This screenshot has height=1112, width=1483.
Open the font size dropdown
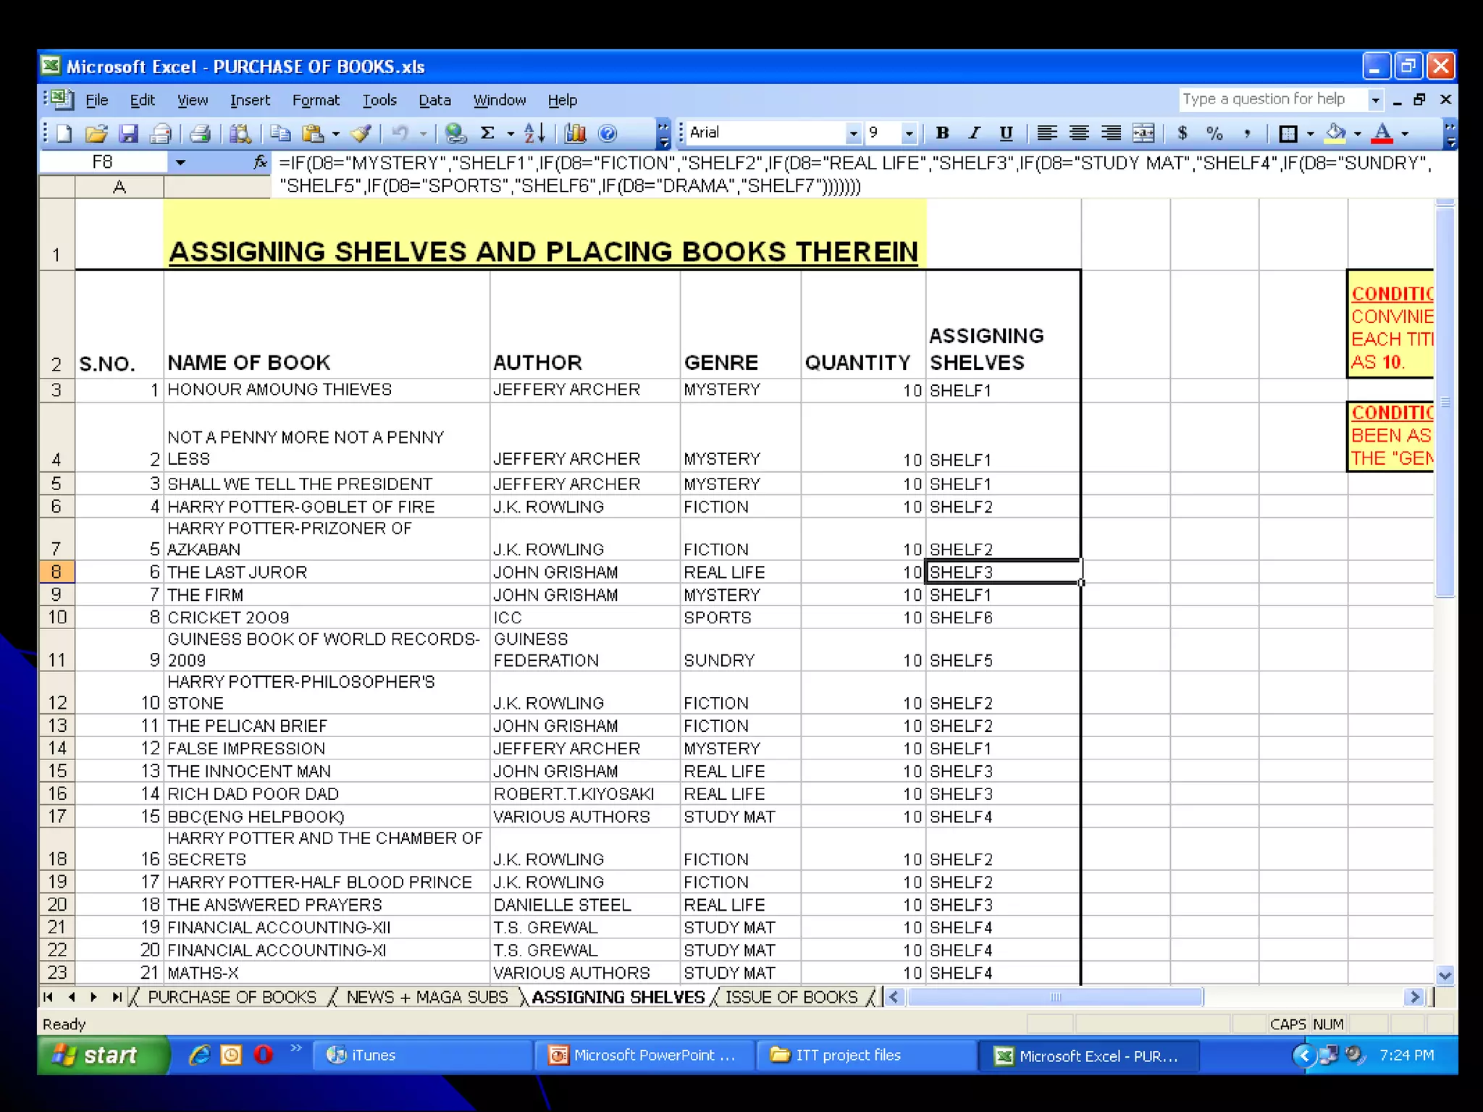click(909, 133)
